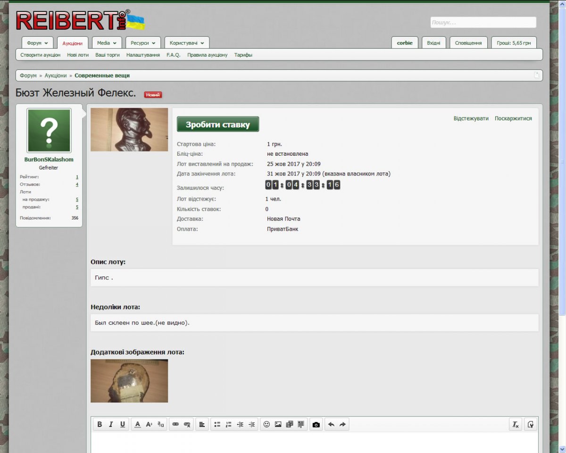566x453 pixels.
Task: Click the remove formatting icon
Action: click(516, 425)
